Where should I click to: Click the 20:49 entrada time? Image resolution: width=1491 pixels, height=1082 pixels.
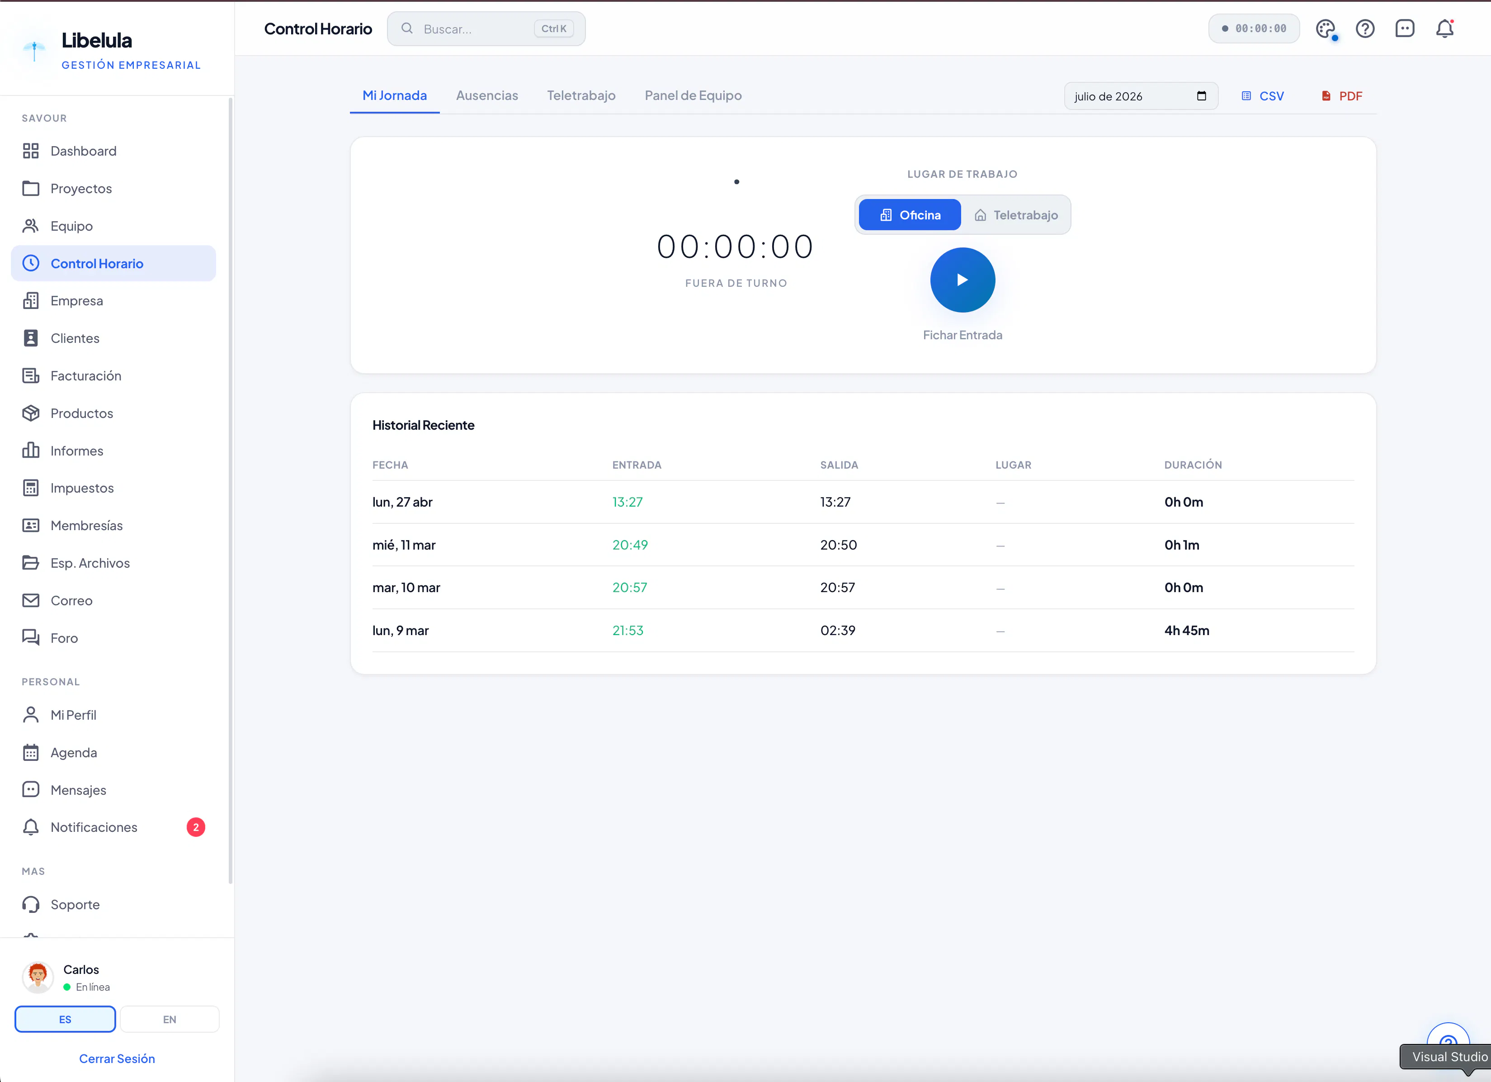(x=630, y=545)
